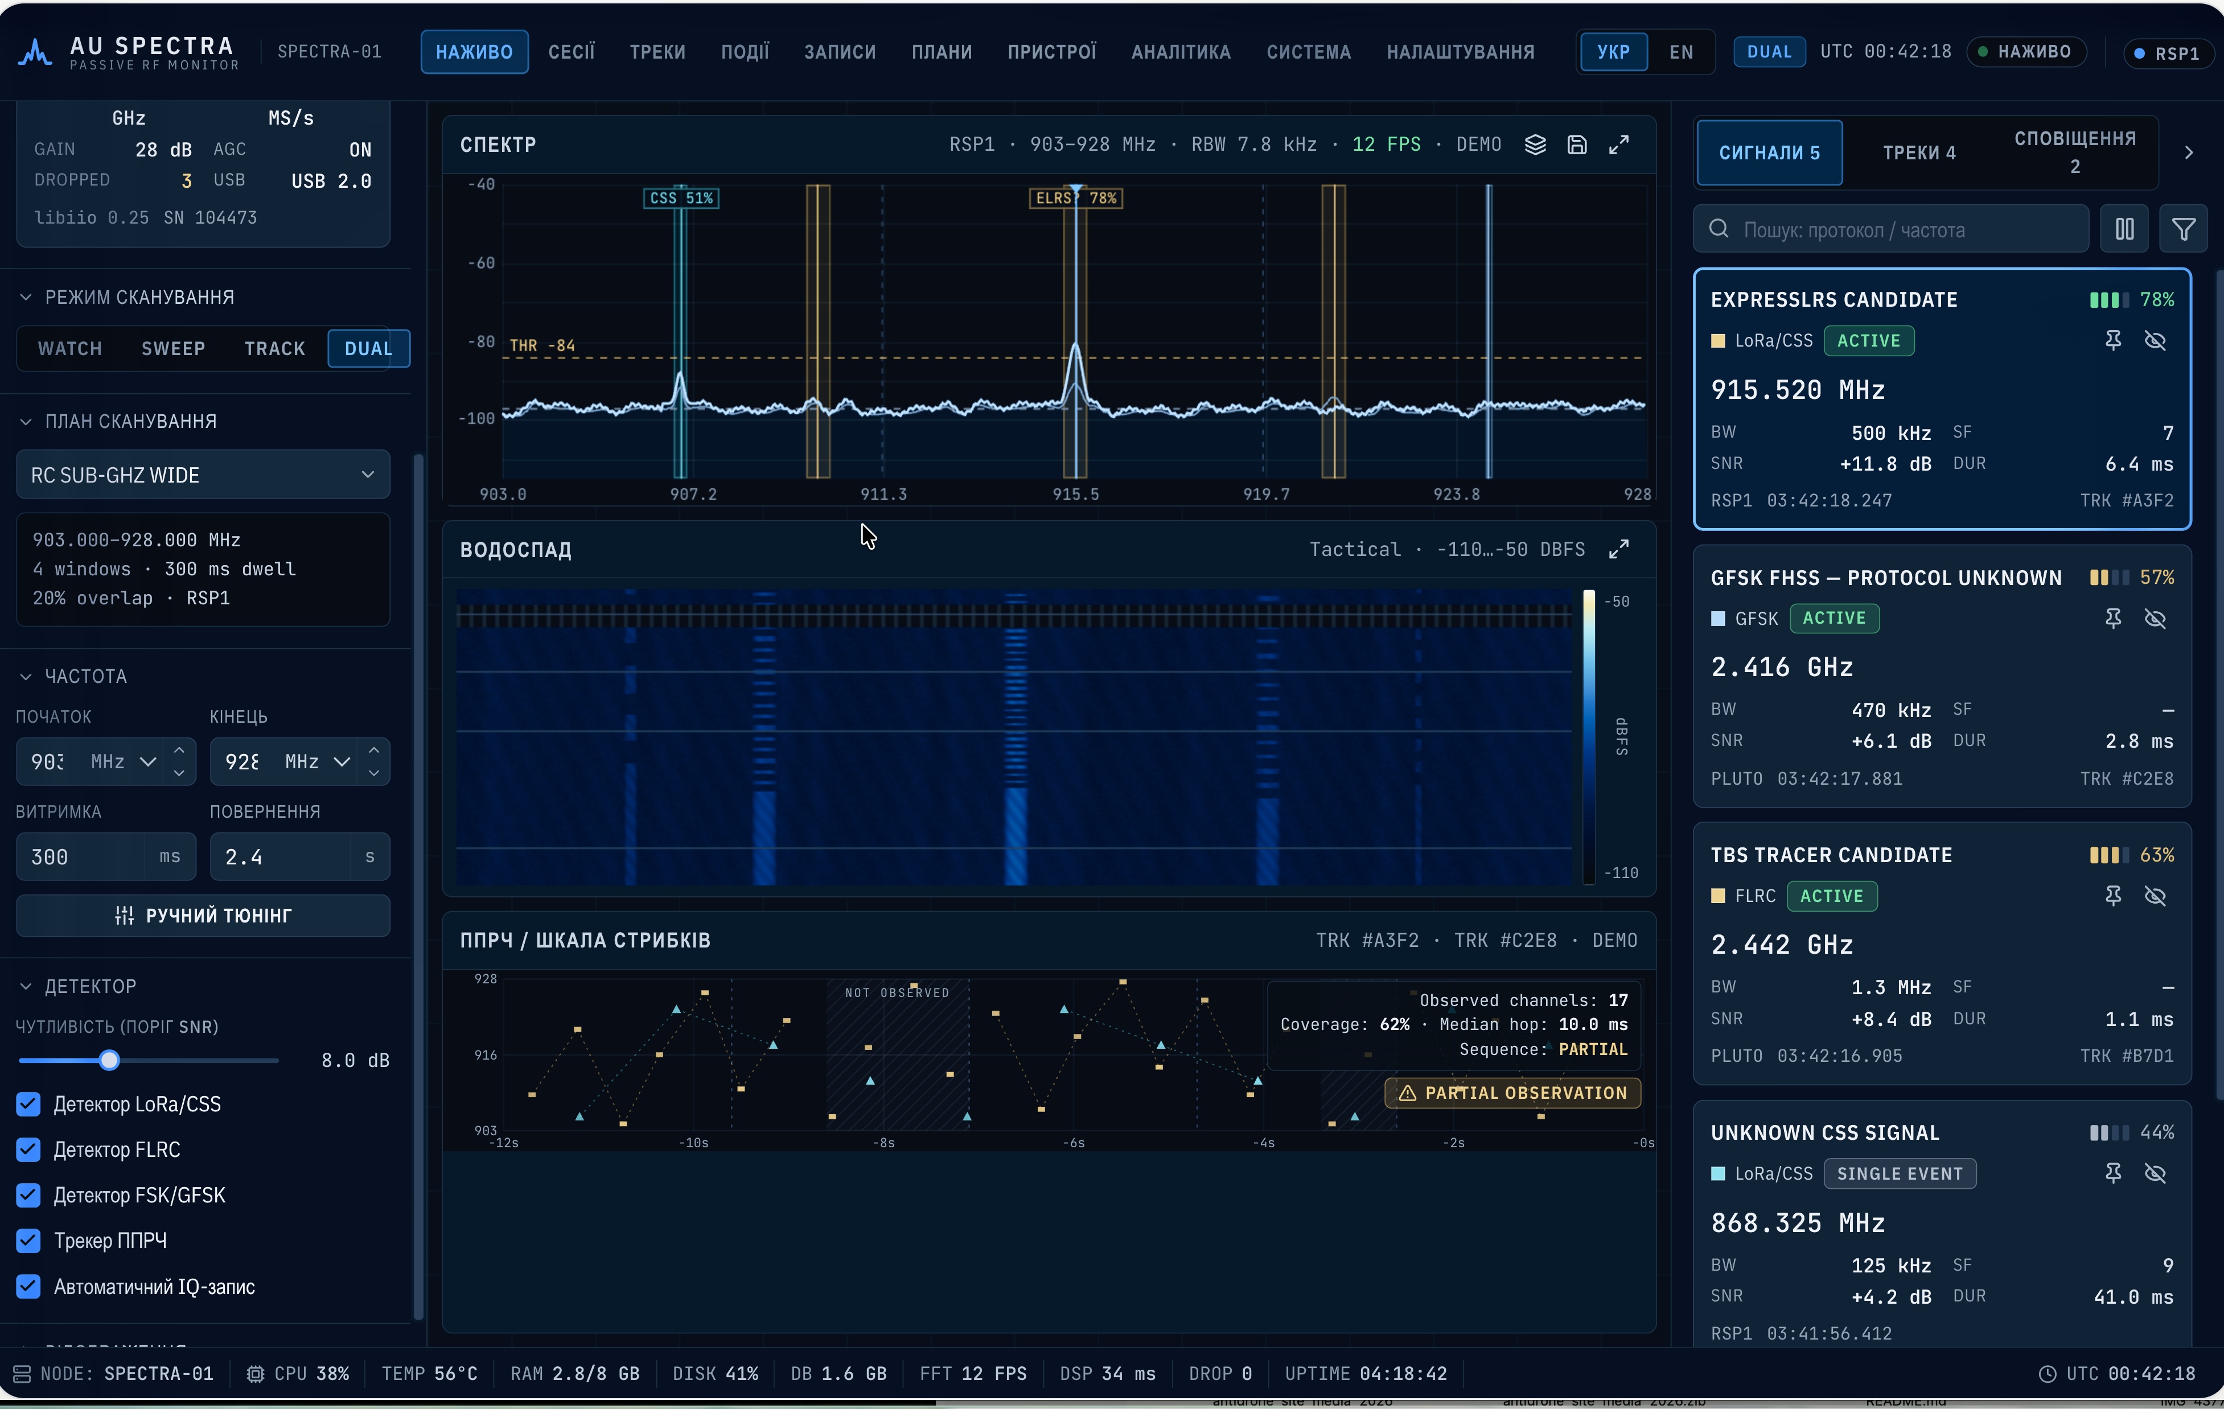Pin the ExpressLRS Candidate signal
The image size is (2224, 1409).
click(2113, 341)
